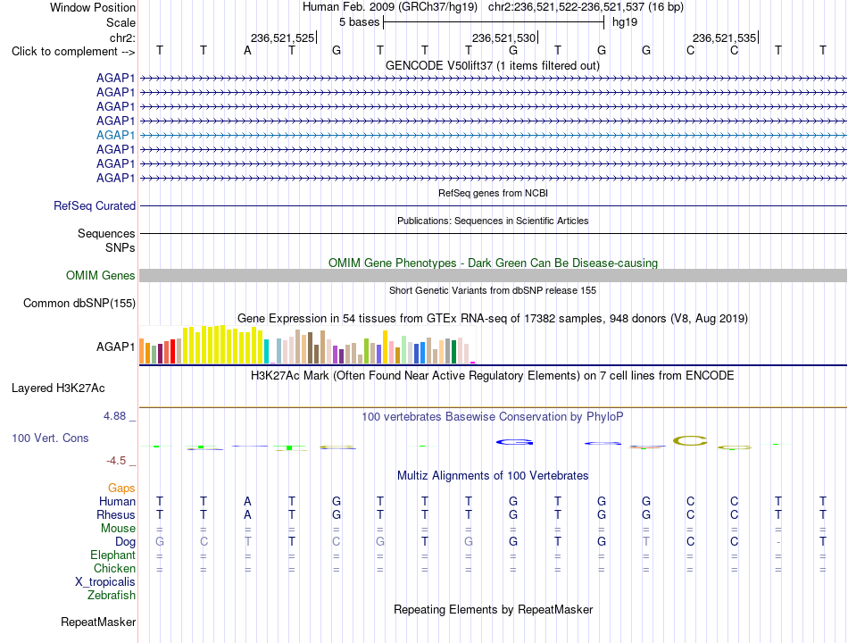Click the RefSeq Curated label
Image resolution: width=848 pixels, height=643 pixels.
click(x=95, y=205)
